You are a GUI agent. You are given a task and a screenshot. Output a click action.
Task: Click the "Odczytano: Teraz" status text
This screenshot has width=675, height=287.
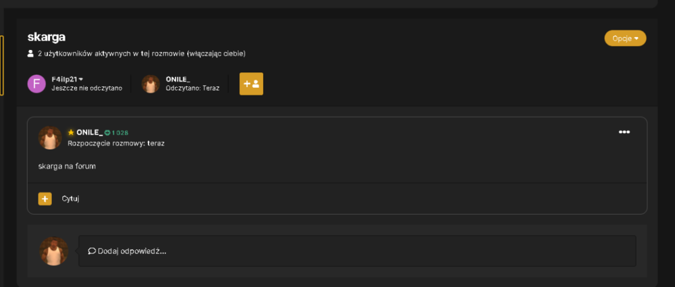(x=192, y=88)
